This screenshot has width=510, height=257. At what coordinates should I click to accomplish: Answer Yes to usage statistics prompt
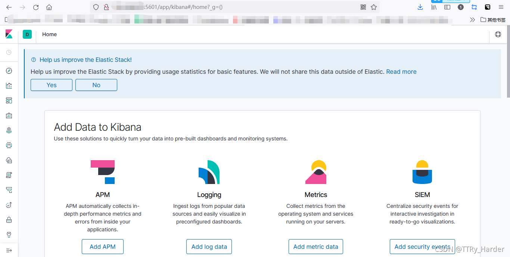click(52, 85)
